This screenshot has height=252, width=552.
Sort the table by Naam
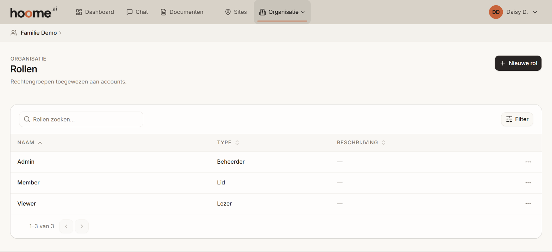click(x=30, y=143)
